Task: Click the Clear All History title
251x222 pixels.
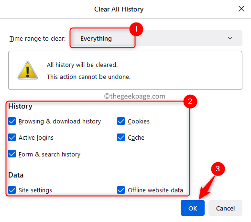Action: tap(119, 9)
